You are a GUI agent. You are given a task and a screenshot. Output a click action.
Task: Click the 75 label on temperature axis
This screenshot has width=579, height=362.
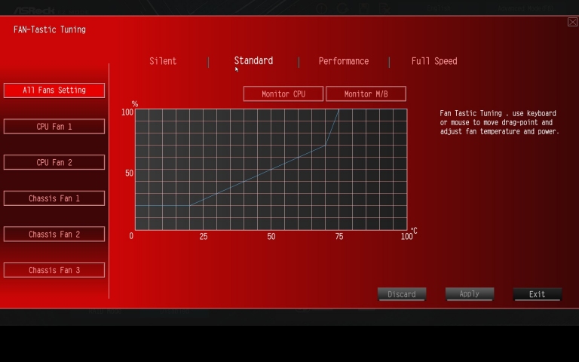coord(339,236)
